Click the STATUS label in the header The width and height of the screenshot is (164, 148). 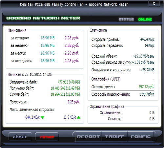[x=126, y=19]
